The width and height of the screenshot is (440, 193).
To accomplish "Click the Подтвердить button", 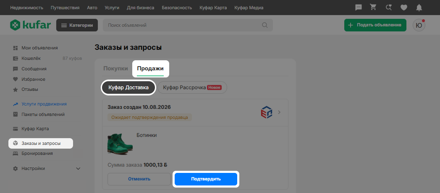I will [206, 179].
